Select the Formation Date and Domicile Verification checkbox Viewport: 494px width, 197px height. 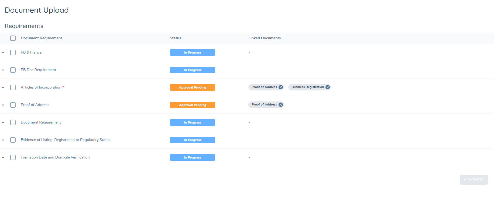click(x=13, y=157)
